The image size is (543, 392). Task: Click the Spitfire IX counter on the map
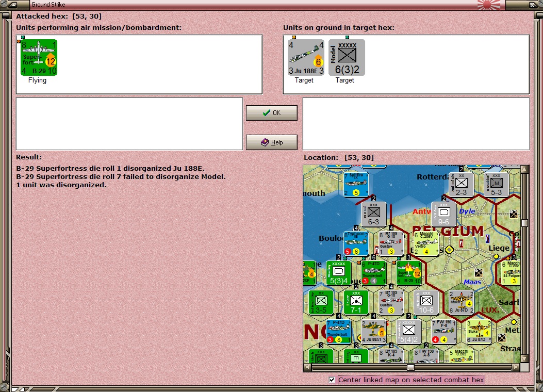[x=356, y=185]
